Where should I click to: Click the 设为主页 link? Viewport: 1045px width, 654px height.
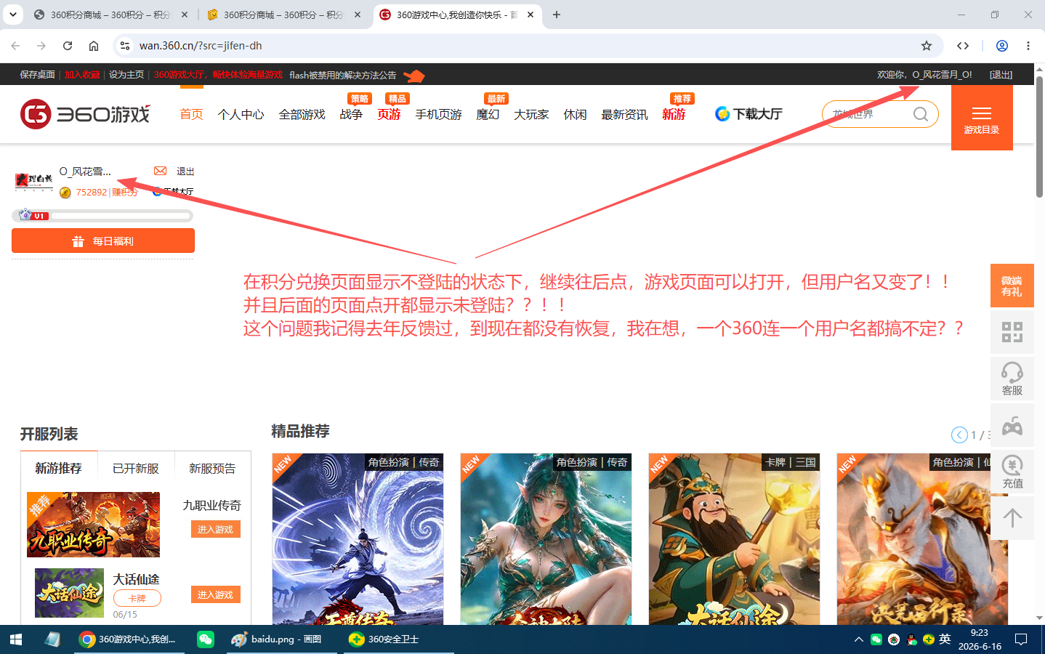(126, 75)
